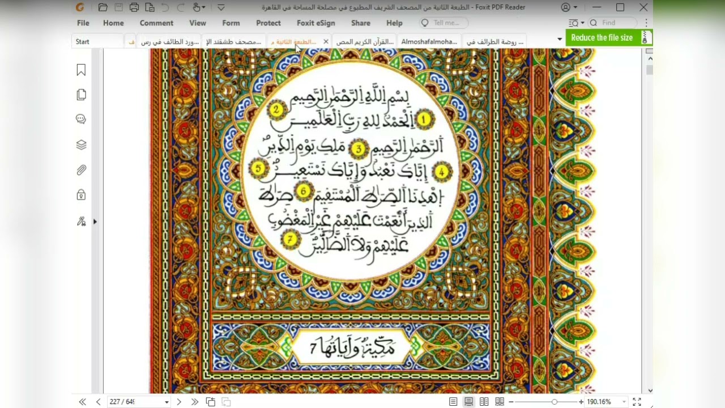
Task: Expand the navigation pane arrow
Action: pos(95,222)
